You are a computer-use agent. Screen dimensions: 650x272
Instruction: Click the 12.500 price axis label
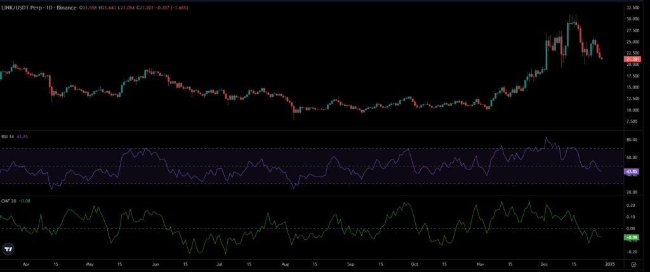click(633, 99)
